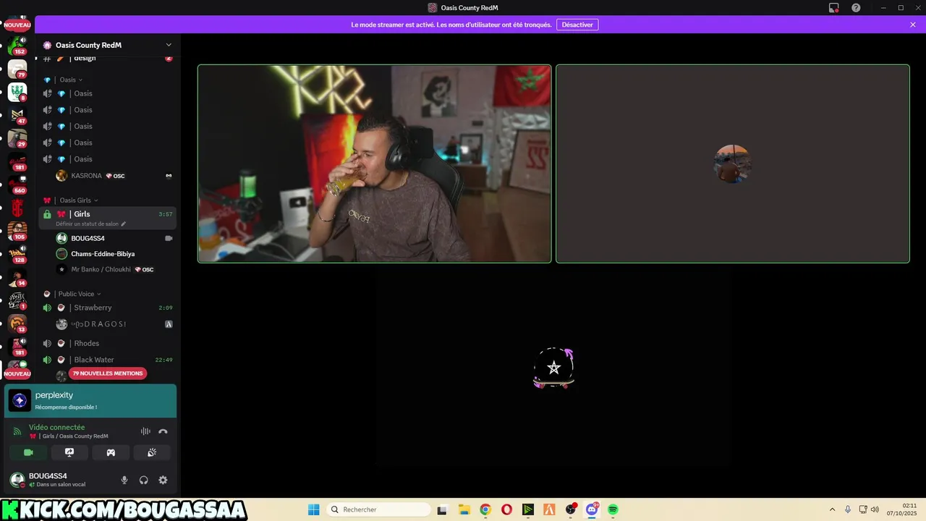Disconnect from the voice call
The height and width of the screenshot is (521, 926).
(x=163, y=431)
